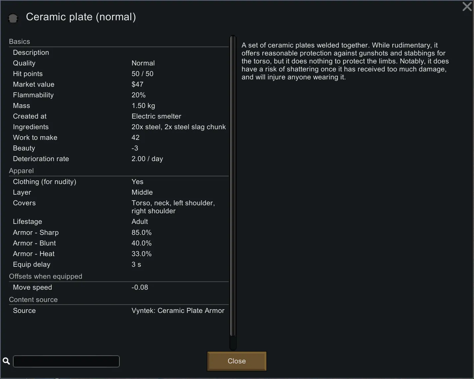Screen dimensions: 474x379
Task: Focus the search text field
Action: click(66, 361)
